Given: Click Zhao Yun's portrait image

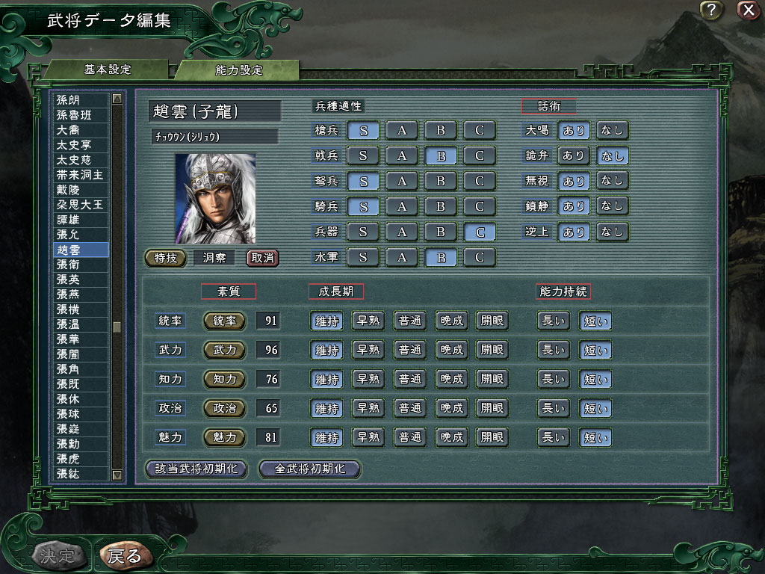Looking at the screenshot, I should pyautogui.click(x=215, y=199).
